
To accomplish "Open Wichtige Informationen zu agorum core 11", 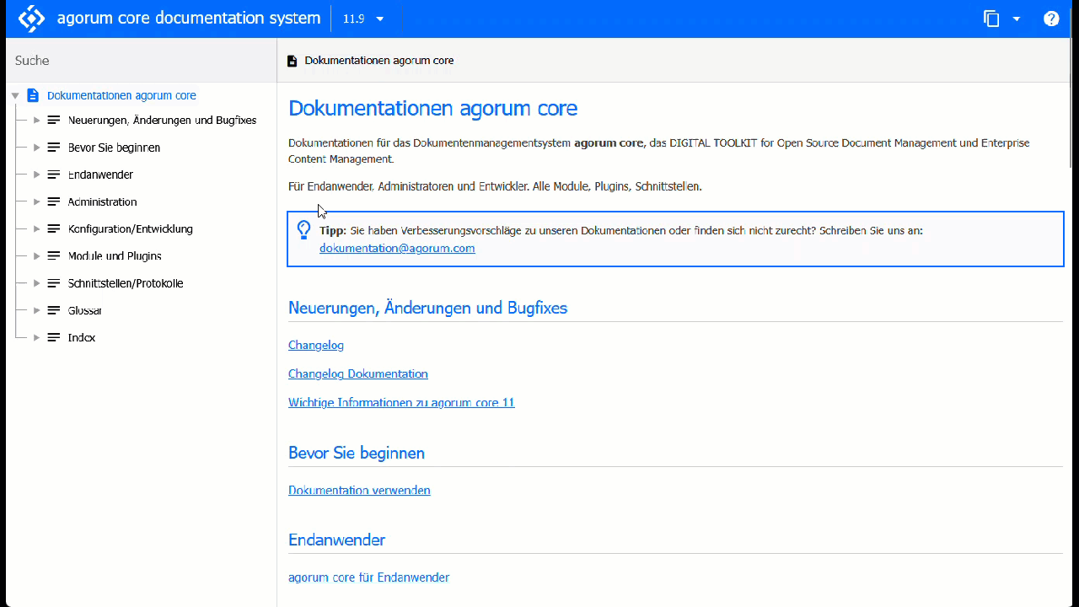I will tap(401, 402).
